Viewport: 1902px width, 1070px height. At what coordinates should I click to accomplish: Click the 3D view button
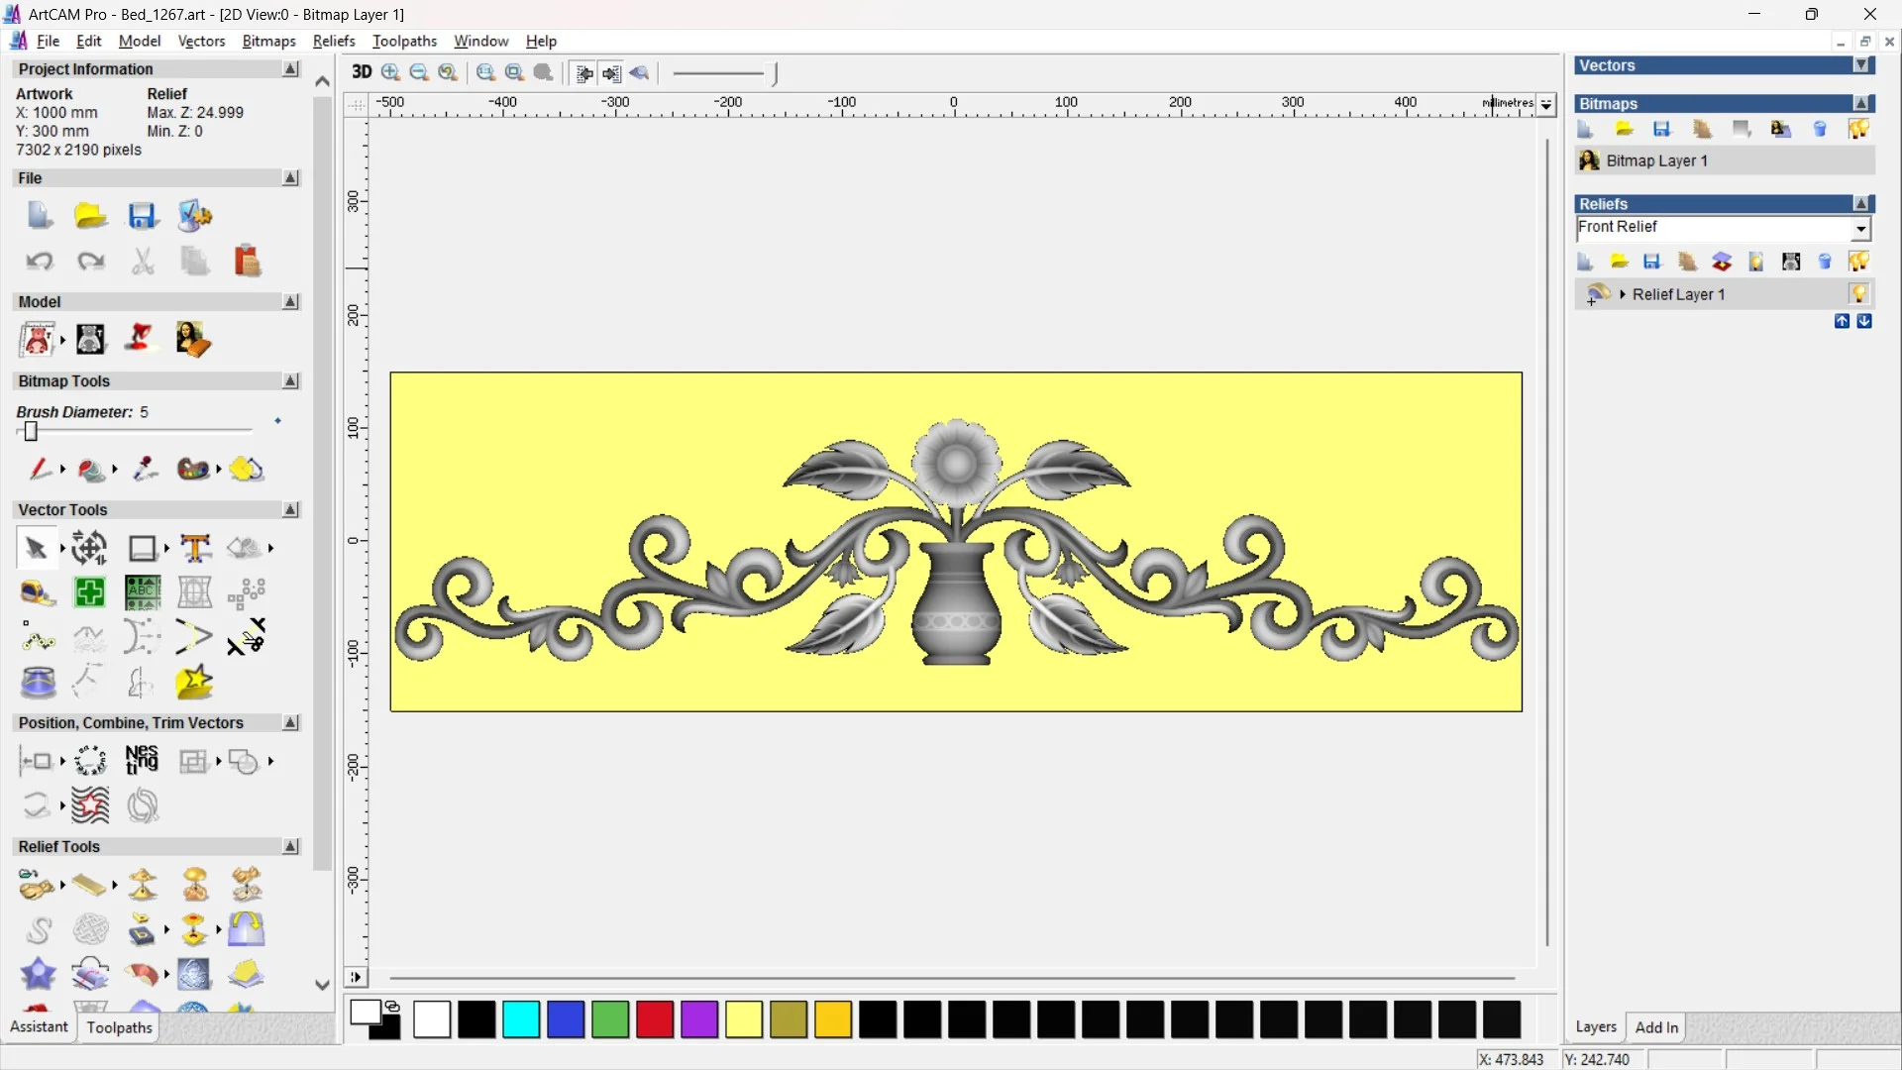pos(362,72)
